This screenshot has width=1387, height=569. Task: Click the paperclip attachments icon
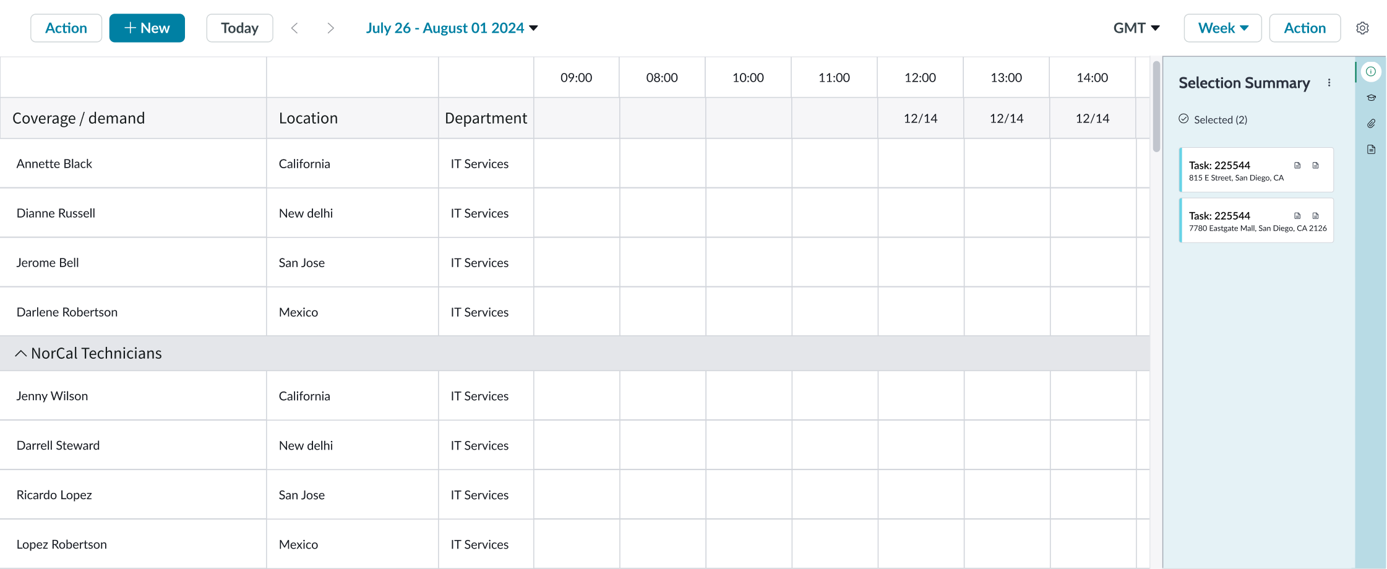(x=1372, y=123)
